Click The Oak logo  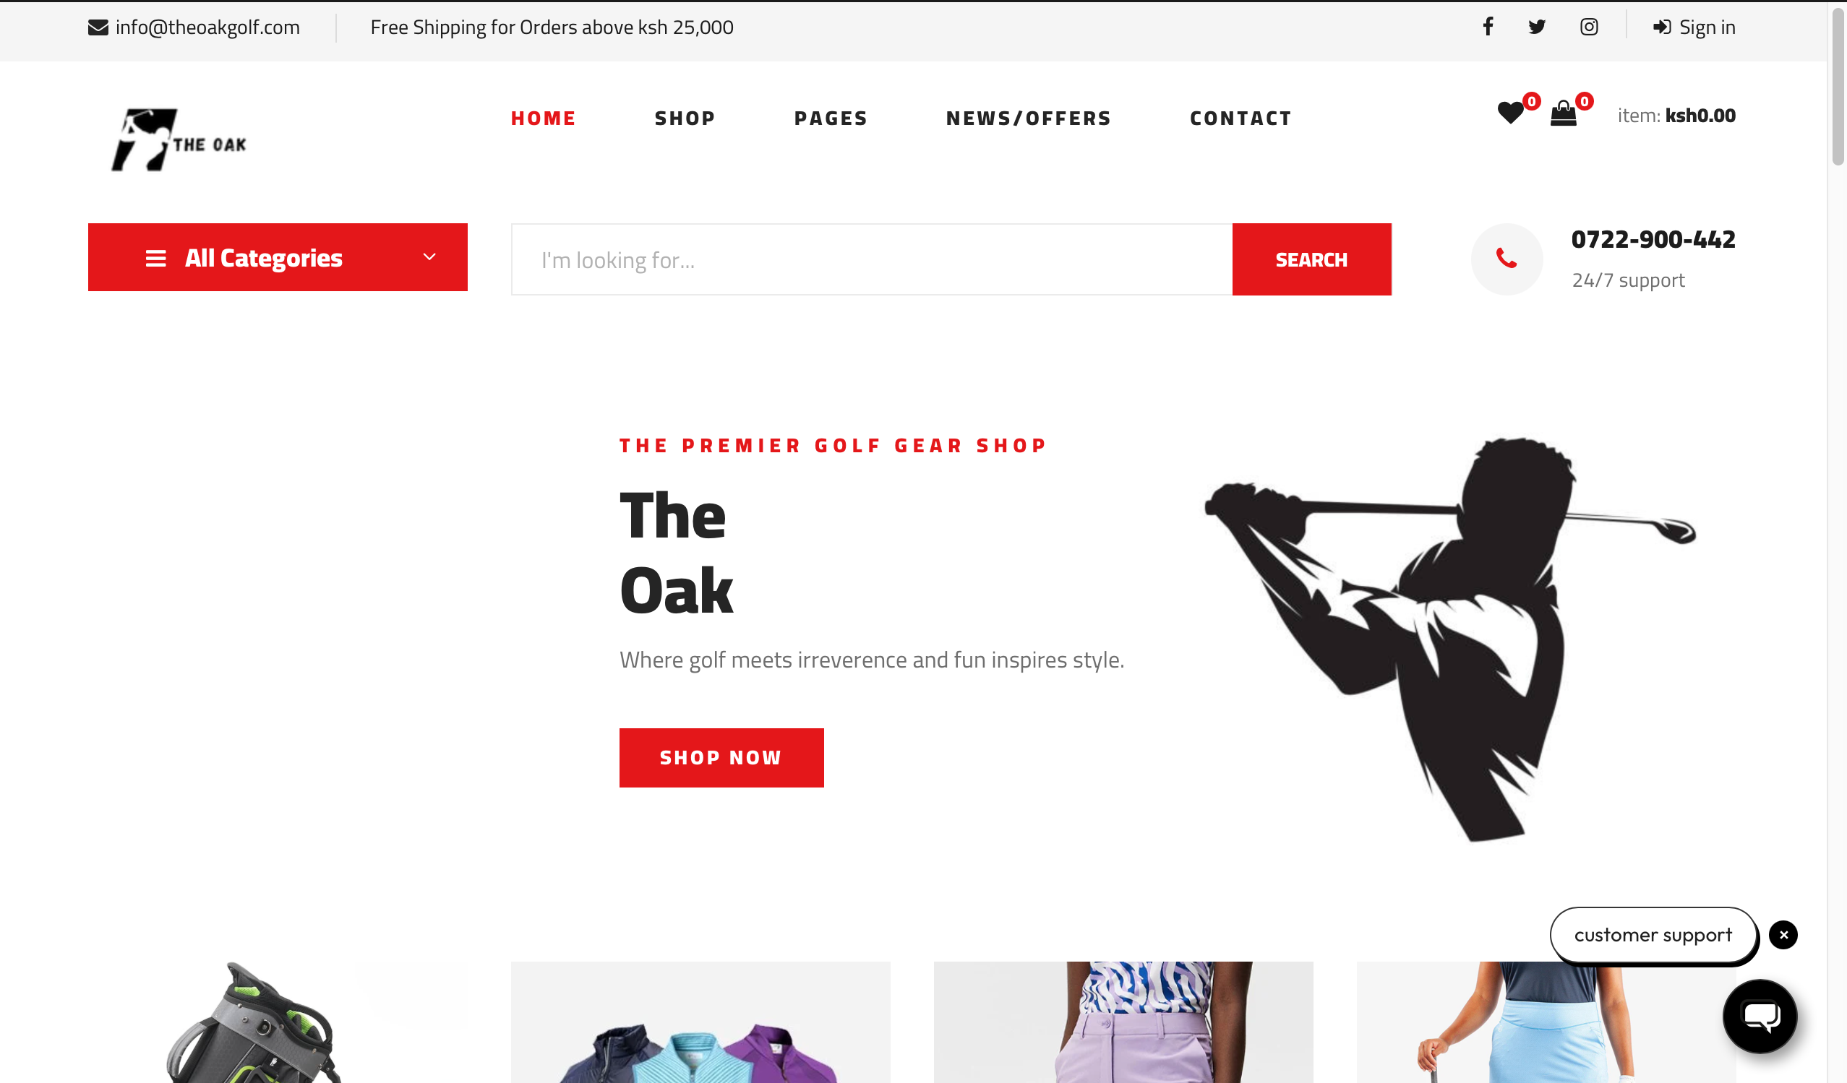tap(178, 140)
